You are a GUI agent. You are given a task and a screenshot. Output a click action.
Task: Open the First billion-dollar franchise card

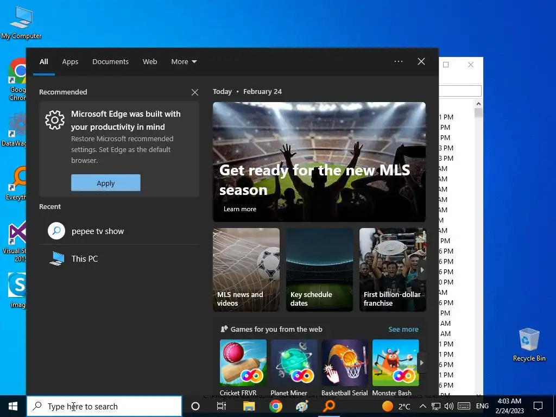393,270
